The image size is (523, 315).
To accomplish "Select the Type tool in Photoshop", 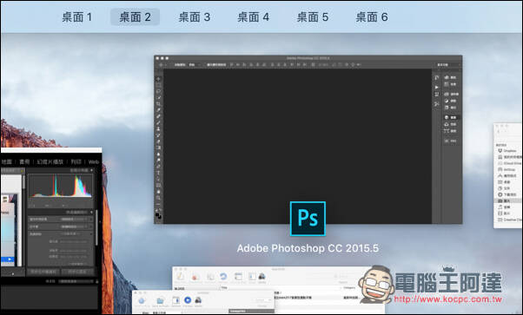I will click(158, 173).
